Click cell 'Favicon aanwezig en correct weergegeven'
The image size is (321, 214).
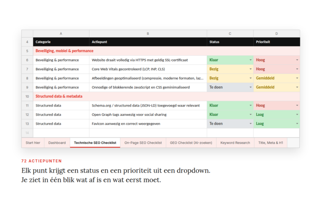[148, 124]
